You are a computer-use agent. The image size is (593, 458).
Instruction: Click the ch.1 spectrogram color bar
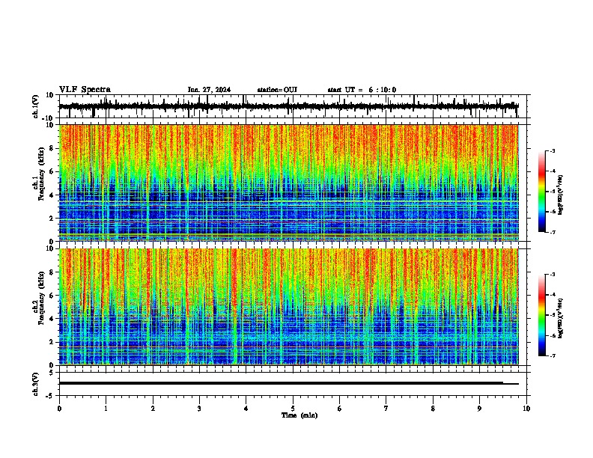click(542, 192)
